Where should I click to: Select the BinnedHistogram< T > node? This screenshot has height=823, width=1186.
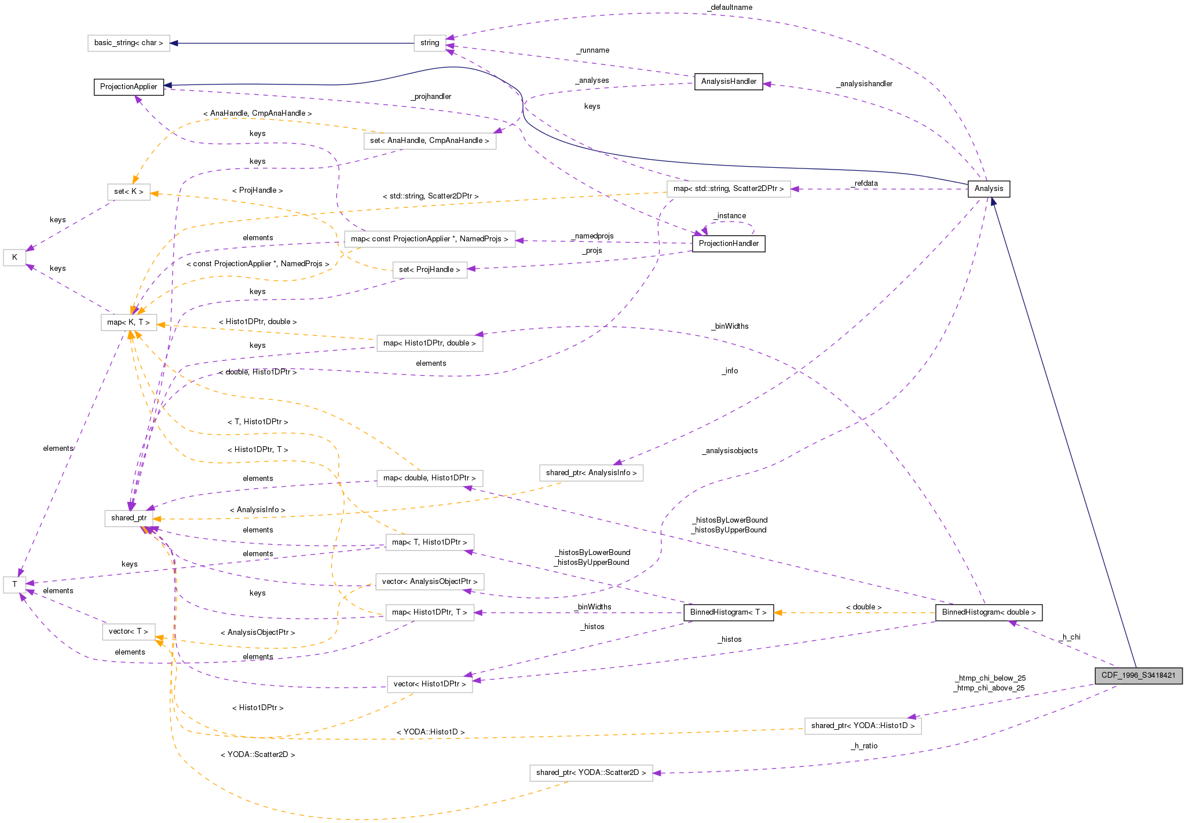point(729,612)
